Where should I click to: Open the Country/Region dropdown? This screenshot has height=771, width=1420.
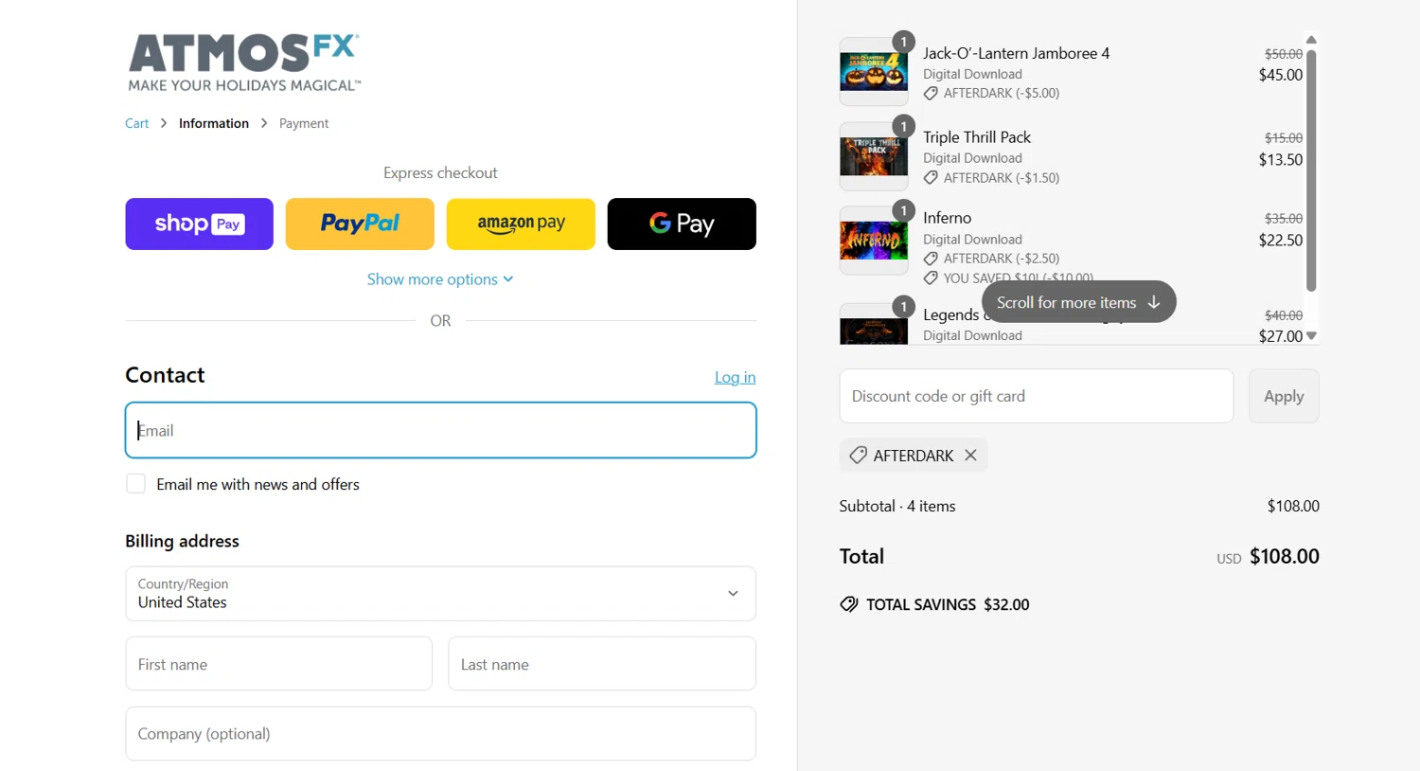440,594
